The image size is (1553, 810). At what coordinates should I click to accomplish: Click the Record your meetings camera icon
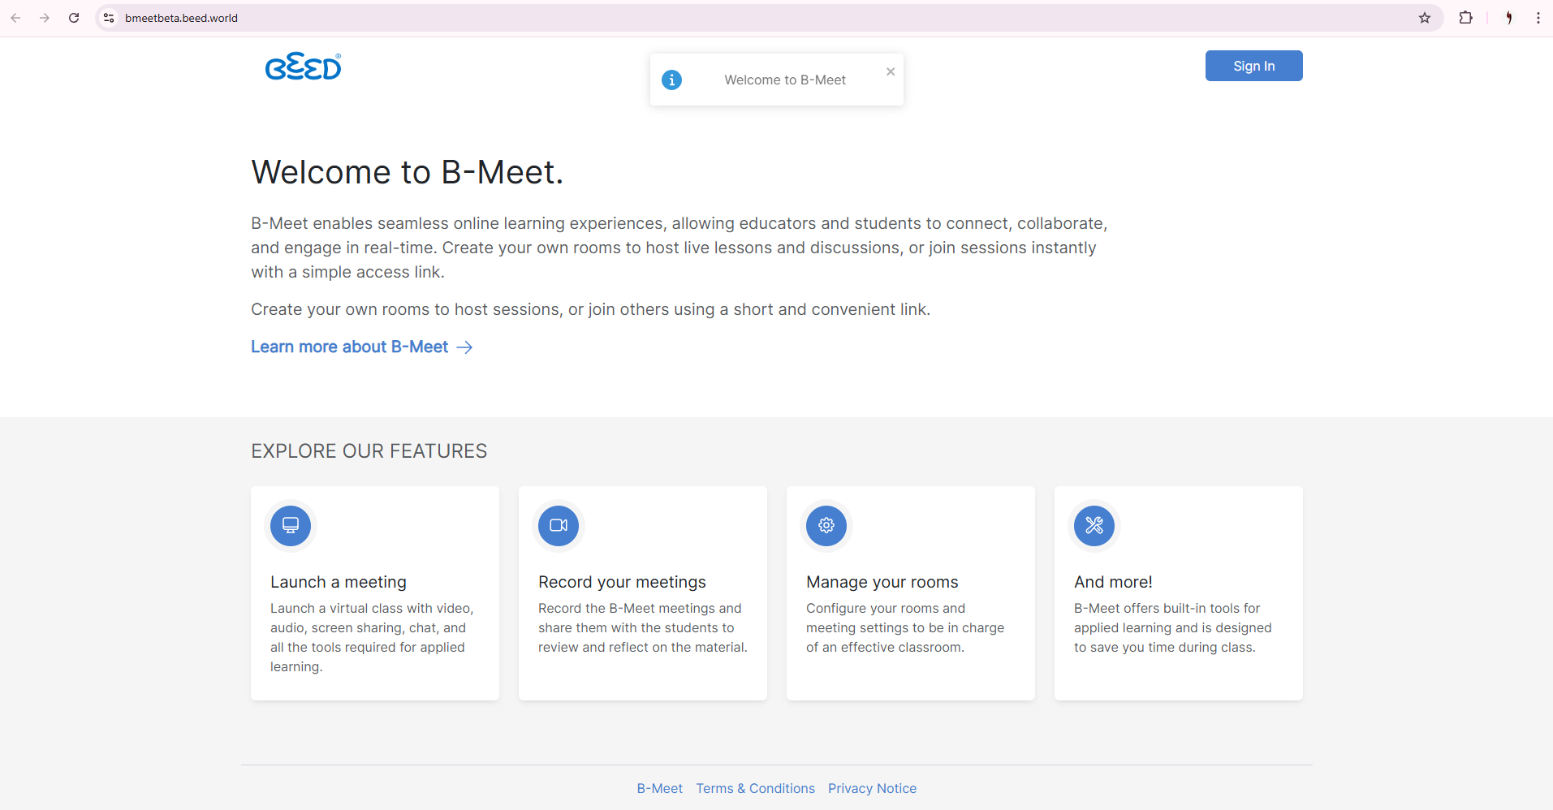559,525
